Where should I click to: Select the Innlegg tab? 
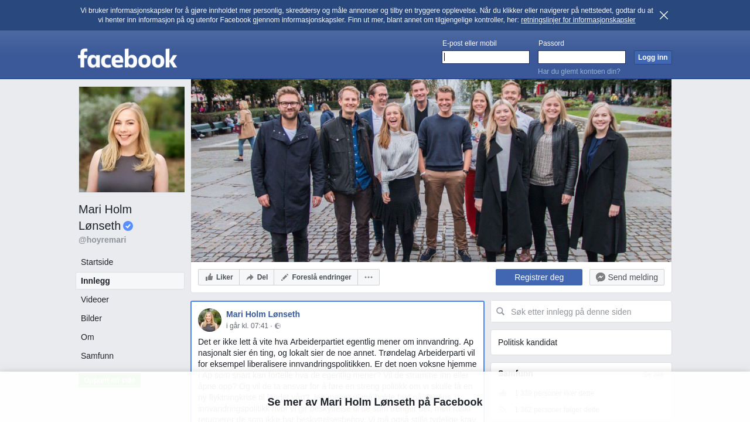pos(130,281)
